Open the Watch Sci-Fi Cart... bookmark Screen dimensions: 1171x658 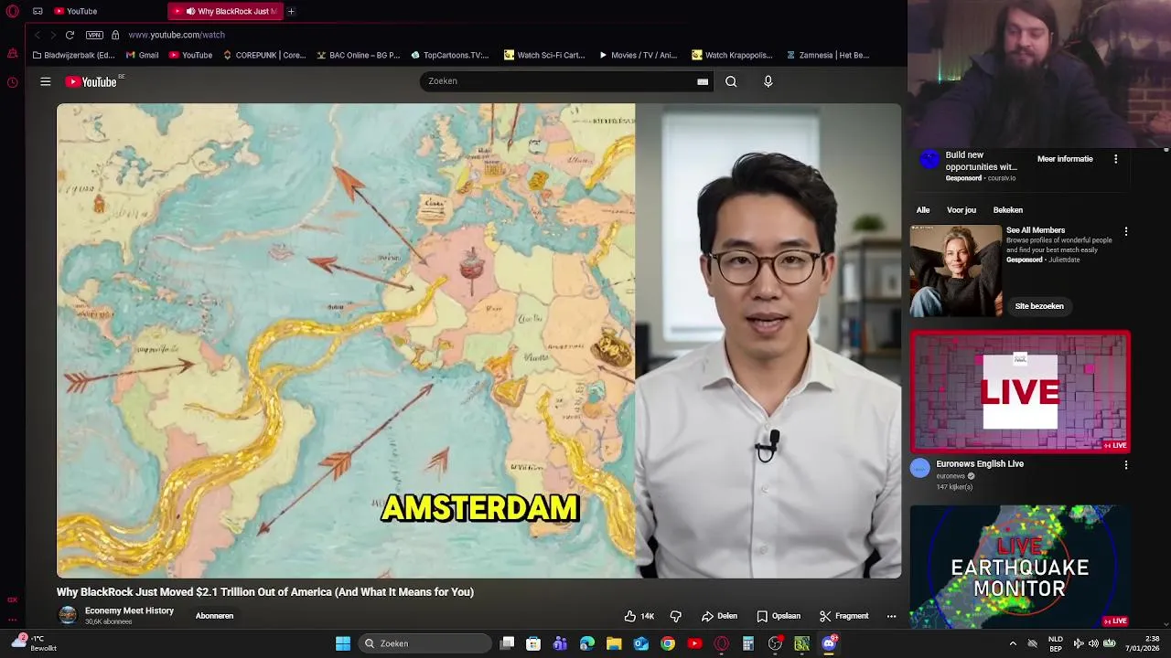(x=544, y=55)
